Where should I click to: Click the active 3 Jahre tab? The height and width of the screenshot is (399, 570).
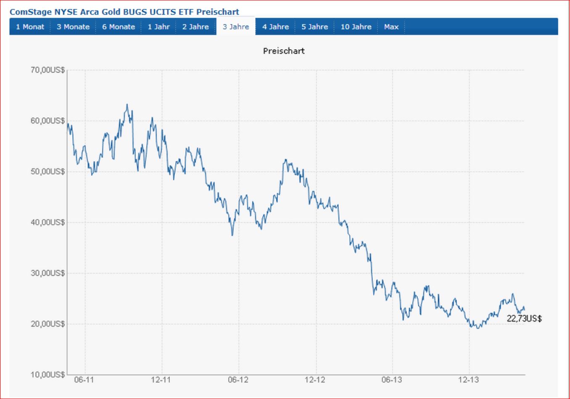(236, 26)
